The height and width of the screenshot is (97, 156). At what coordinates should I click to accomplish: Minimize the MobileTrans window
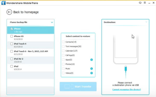coord(149,3)
